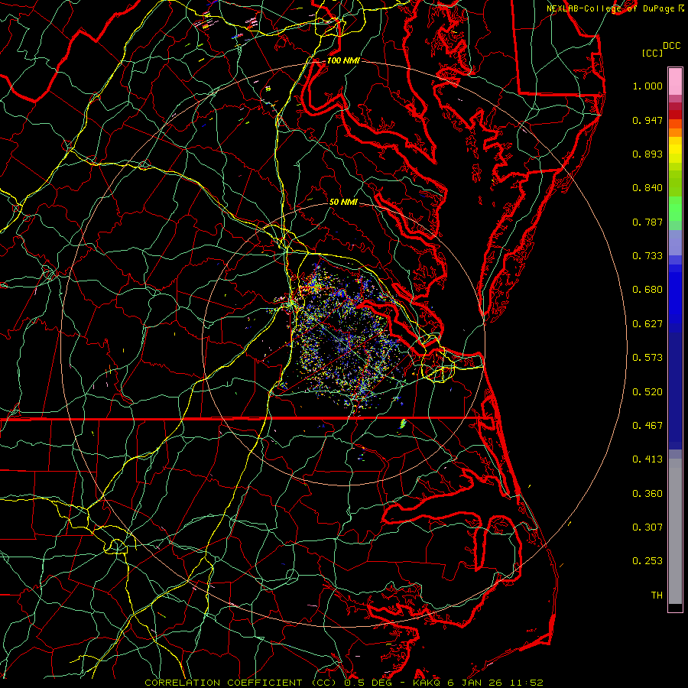Viewport: 688px width, 688px height.
Task: Click the 0.307 legend value
Action: [647, 527]
